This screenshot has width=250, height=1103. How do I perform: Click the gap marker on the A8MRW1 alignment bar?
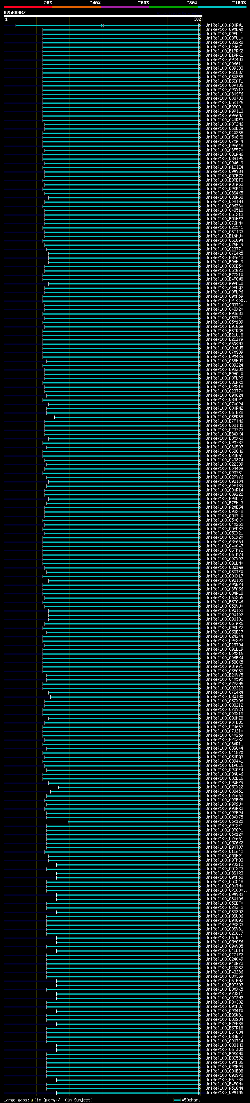click(x=102, y=26)
